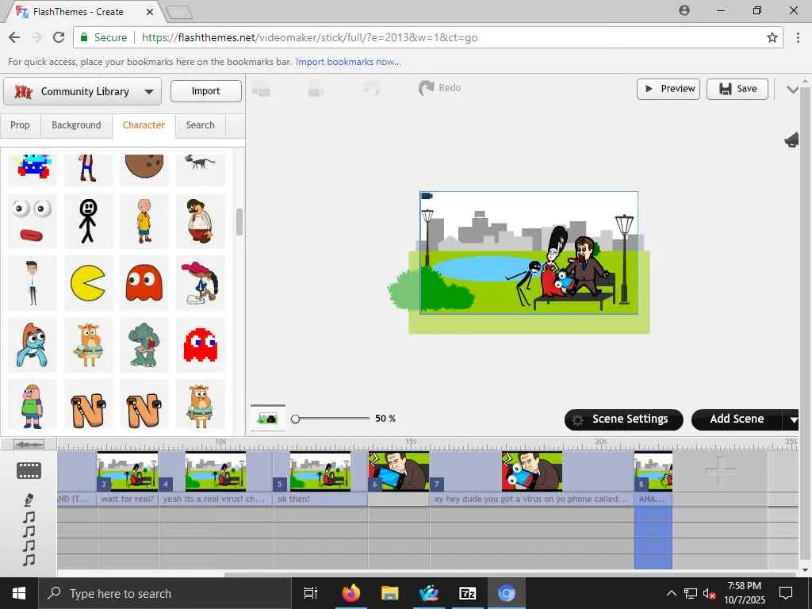Click the Windows search box
The image size is (812, 609).
(x=165, y=593)
